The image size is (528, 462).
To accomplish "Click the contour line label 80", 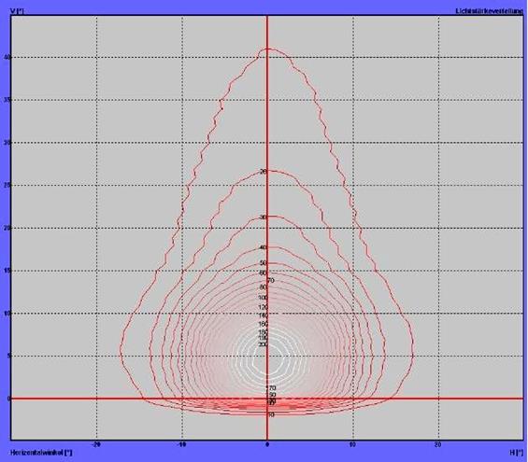I will (264, 287).
